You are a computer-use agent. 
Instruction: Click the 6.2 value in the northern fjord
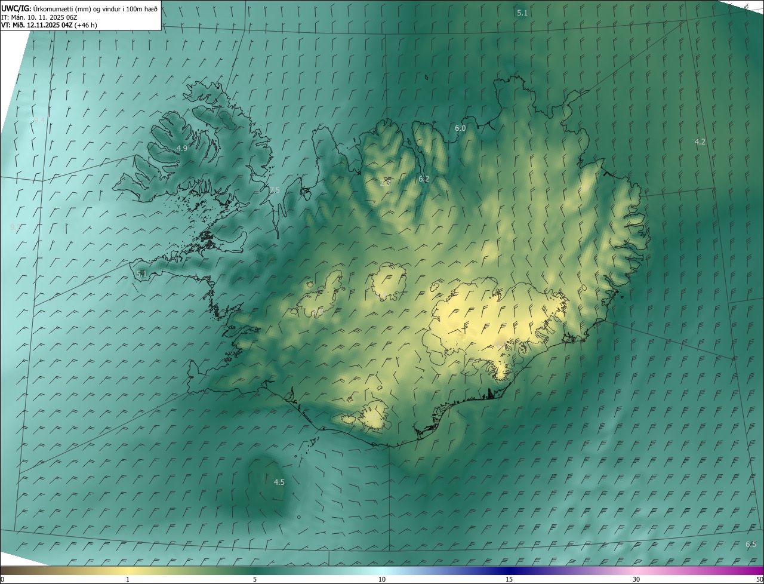tap(424, 179)
